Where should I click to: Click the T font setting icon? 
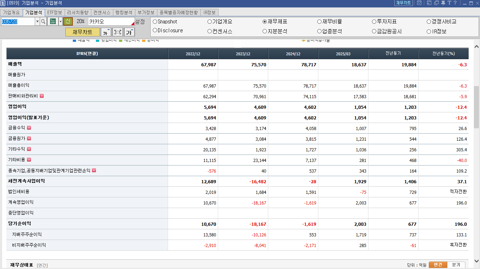449,3
